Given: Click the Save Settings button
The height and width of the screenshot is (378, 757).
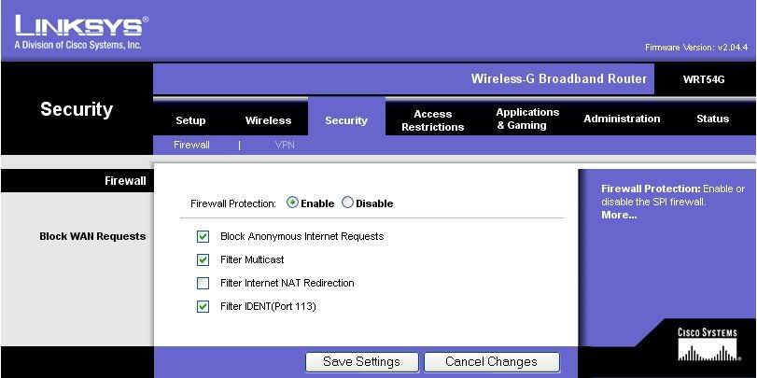Looking at the screenshot, I should pyautogui.click(x=361, y=361).
